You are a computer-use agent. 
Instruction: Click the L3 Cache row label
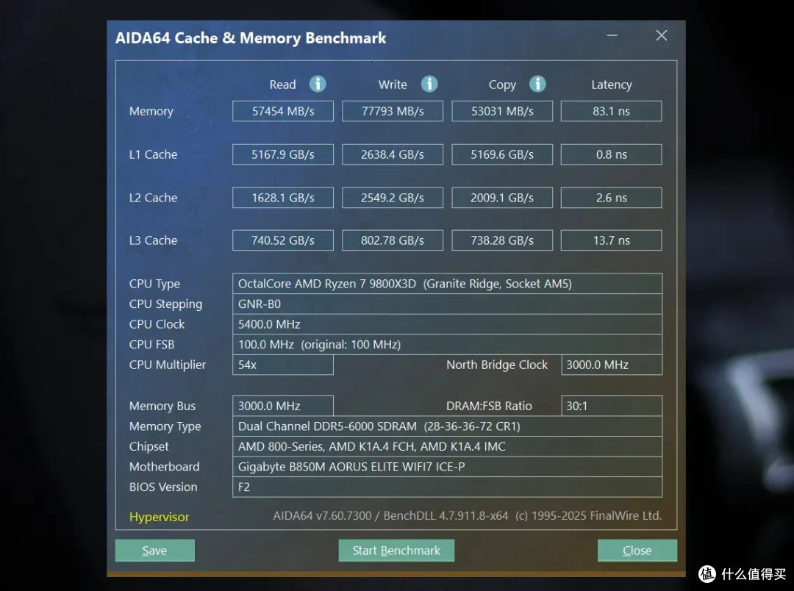[153, 240]
